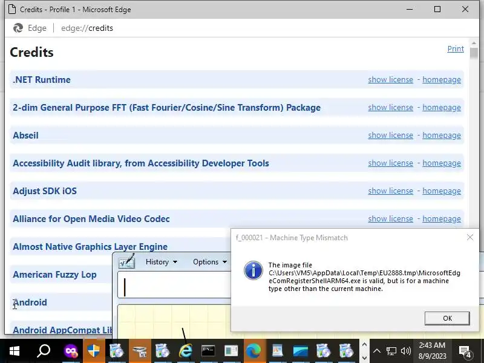
Task: Open the notification center icon
Action: (465, 352)
